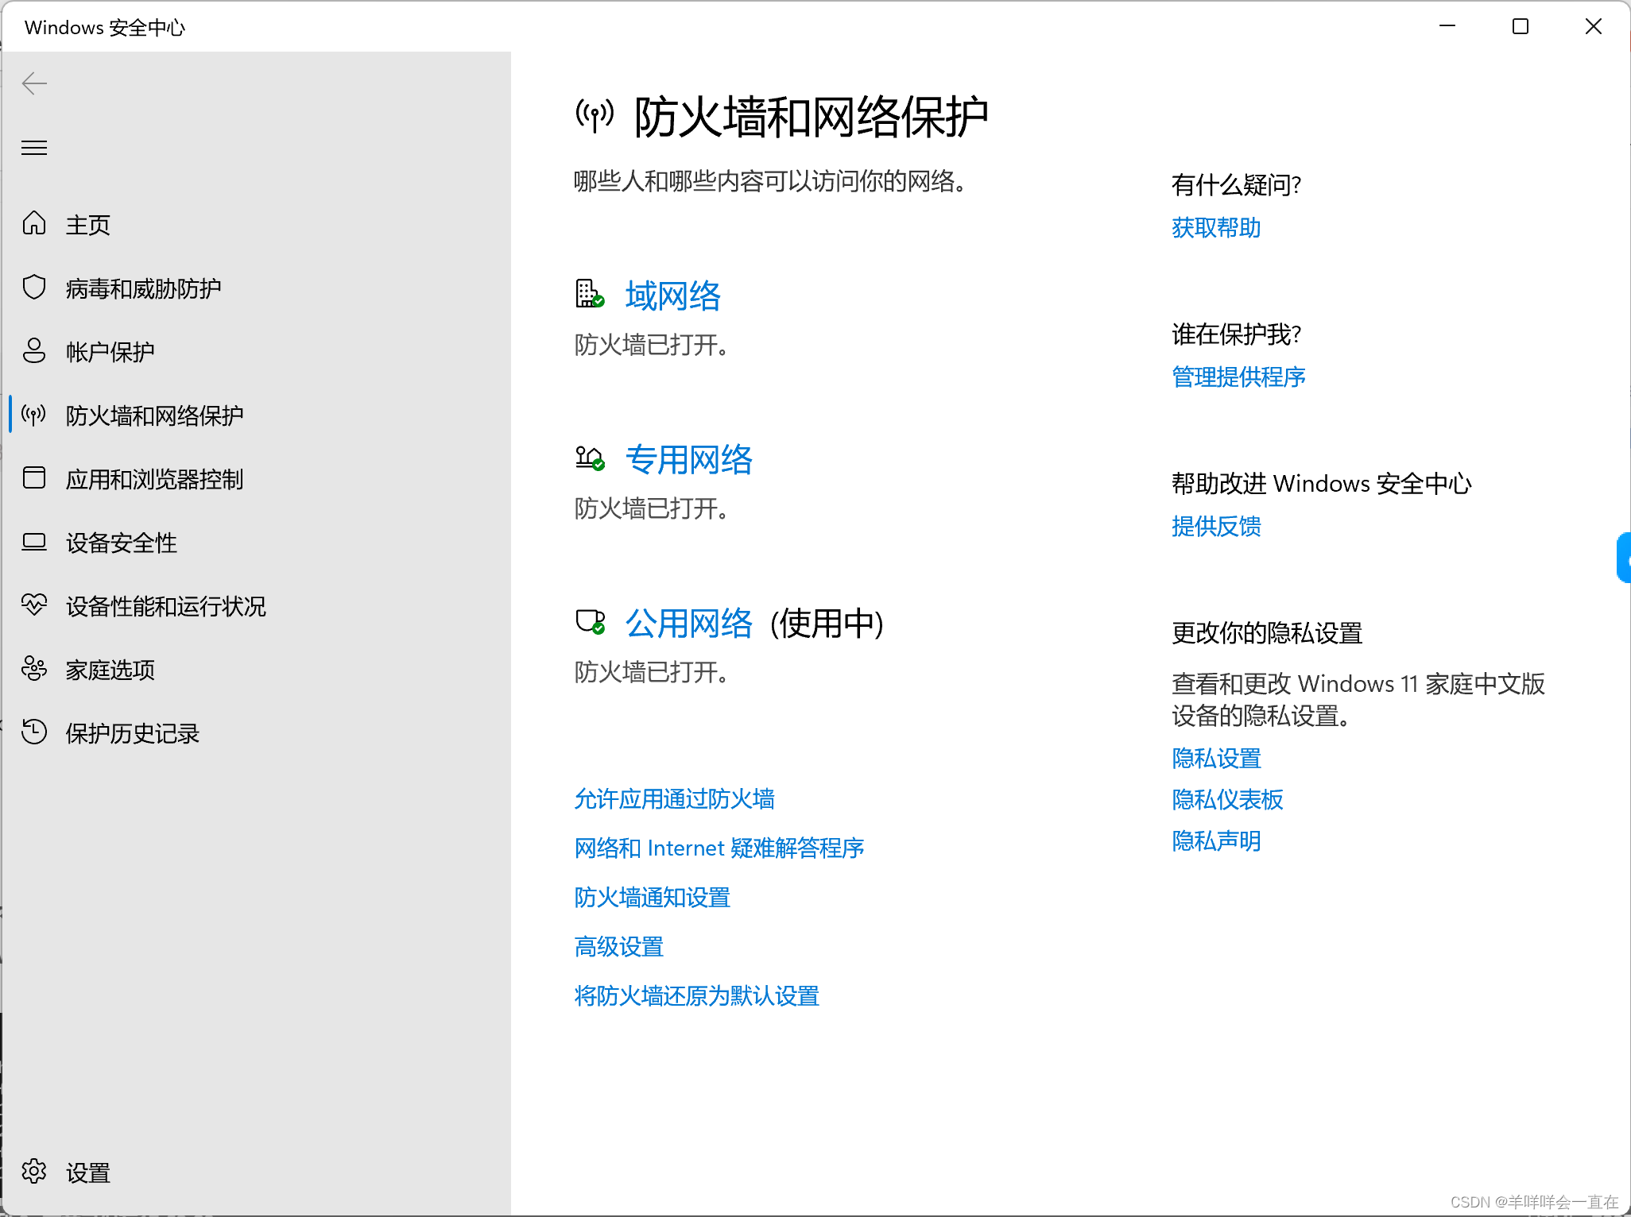Open 主页 from the sidebar home icon
This screenshot has width=1631, height=1217.
(x=35, y=225)
